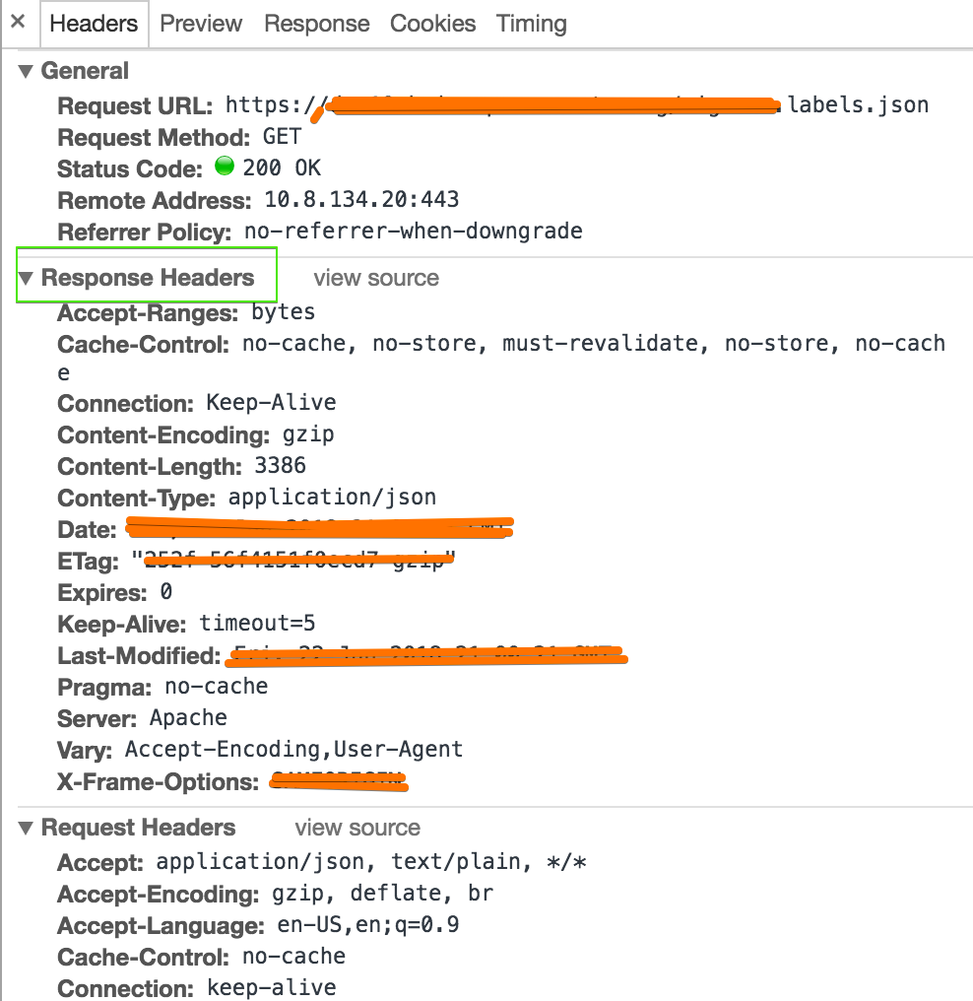Switch to the Preview tab

[200, 24]
